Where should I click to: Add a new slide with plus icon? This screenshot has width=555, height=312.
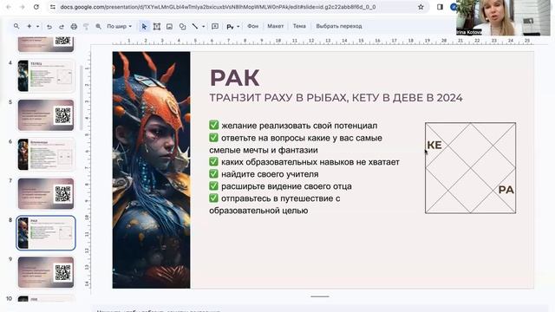pos(29,26)
